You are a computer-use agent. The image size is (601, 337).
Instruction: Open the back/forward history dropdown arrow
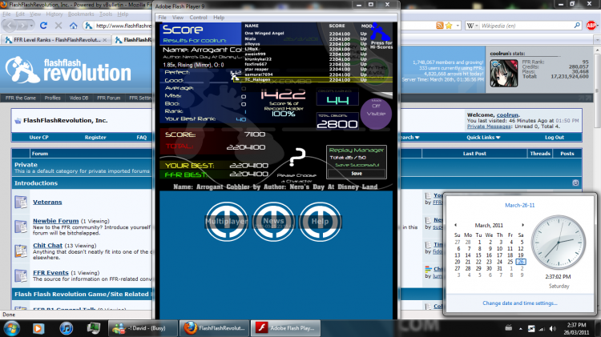[31, 26]
